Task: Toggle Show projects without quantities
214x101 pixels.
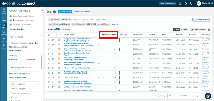Action: pyautogui.click(x=12, y=68)
